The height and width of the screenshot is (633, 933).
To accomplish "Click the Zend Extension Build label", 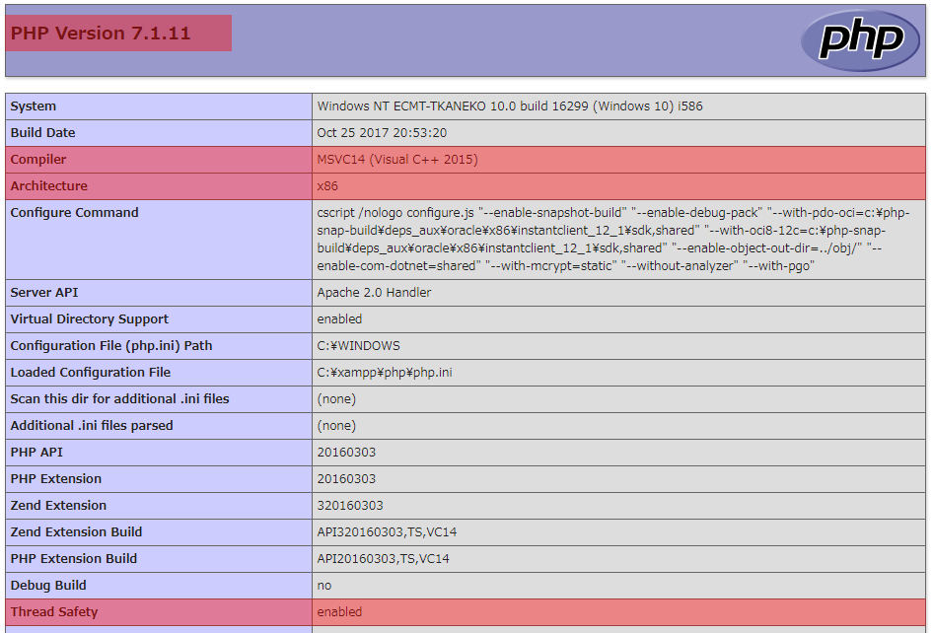I will (76, 532).
